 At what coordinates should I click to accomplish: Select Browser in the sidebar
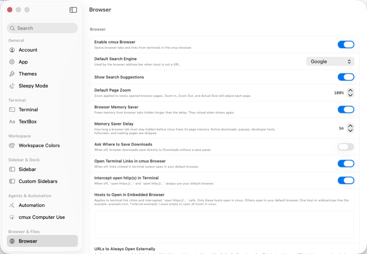pyautogui.click(x=42, y=241)
